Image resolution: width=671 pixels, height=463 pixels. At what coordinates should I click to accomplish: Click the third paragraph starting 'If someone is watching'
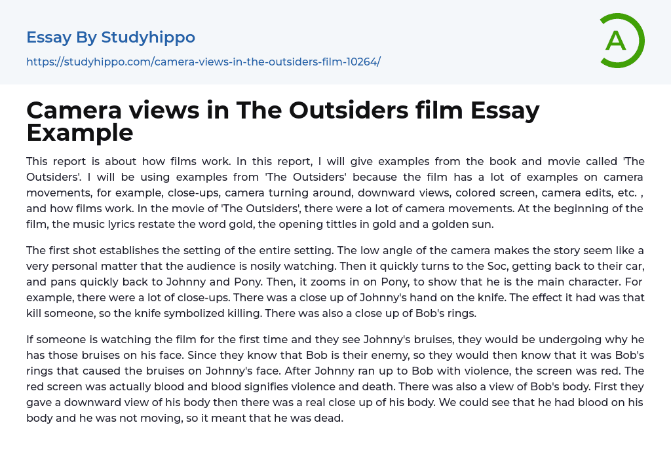(x=335, y=379)
